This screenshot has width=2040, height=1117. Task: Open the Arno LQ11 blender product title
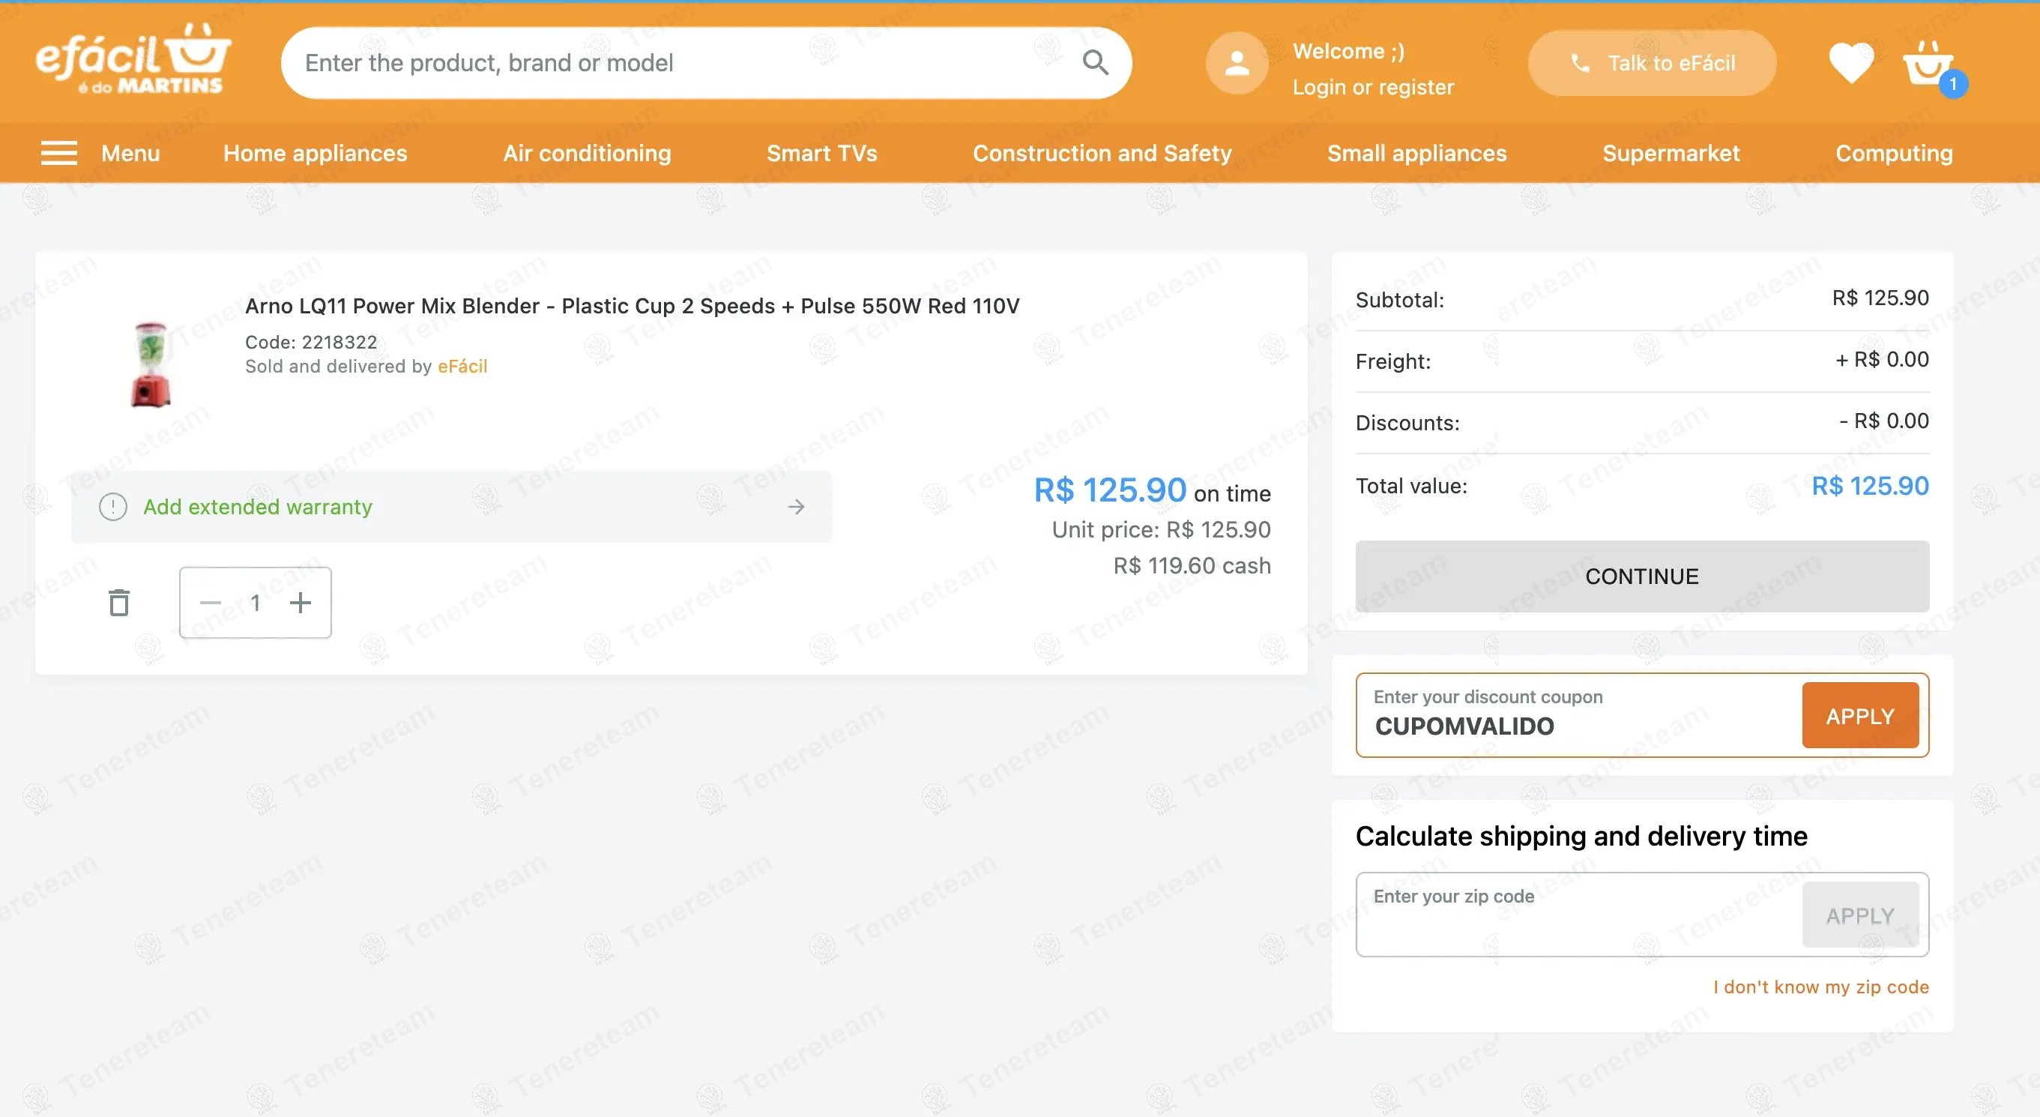point(632,306)
